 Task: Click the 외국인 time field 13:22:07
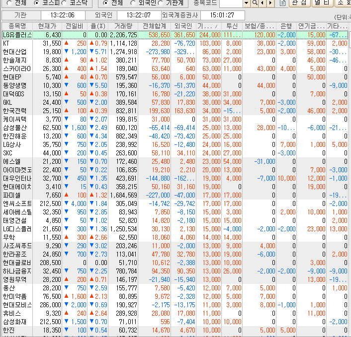coord(139,15)
